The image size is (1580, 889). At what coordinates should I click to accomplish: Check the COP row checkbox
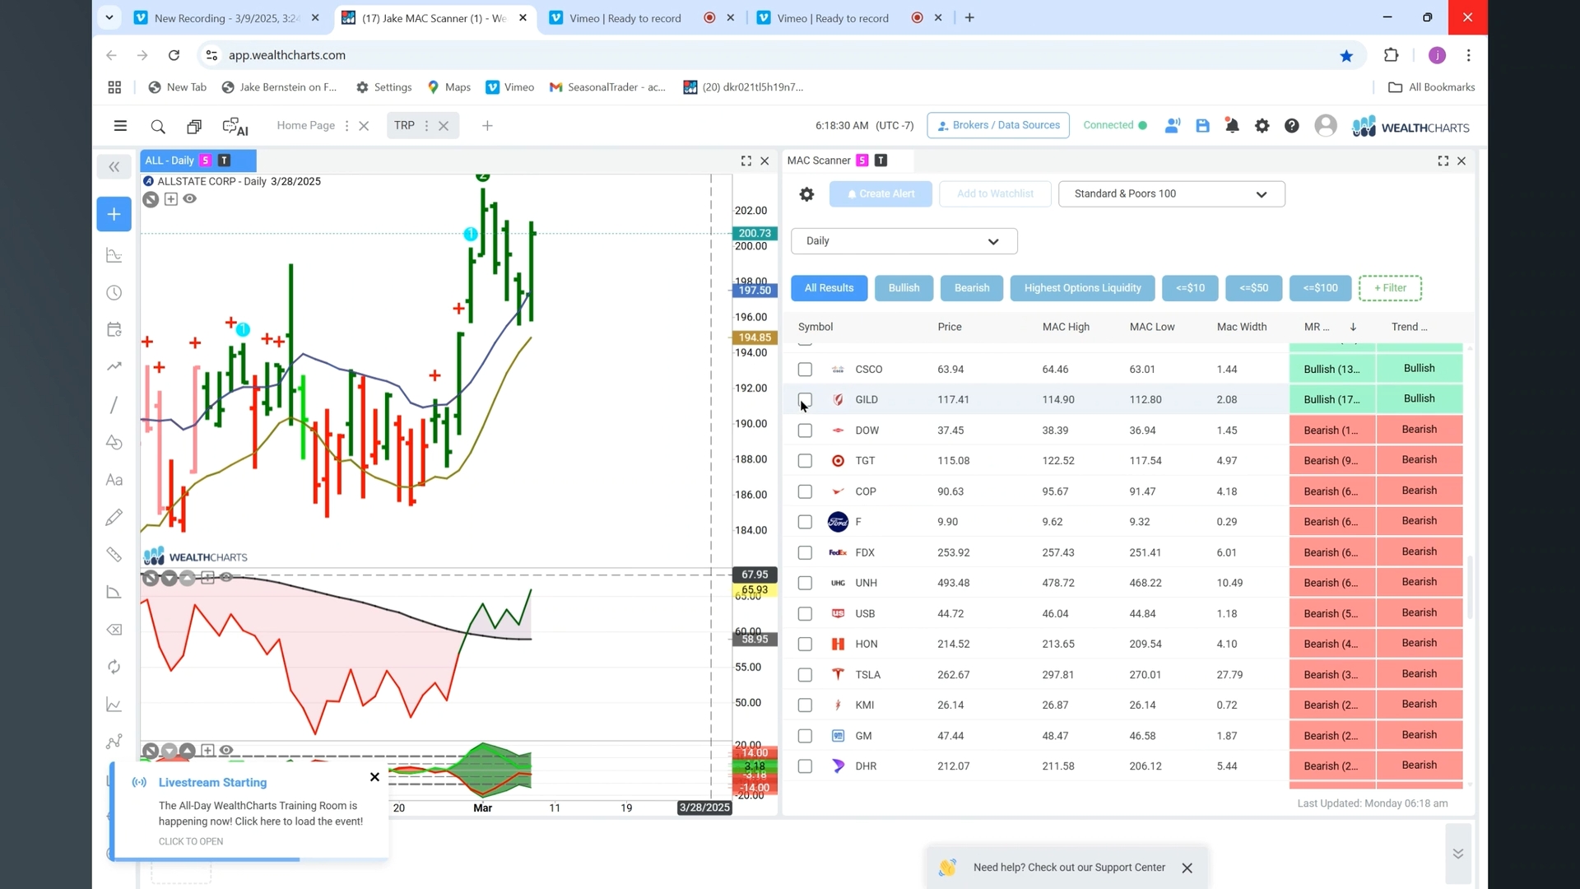click(x=805, y=491)
